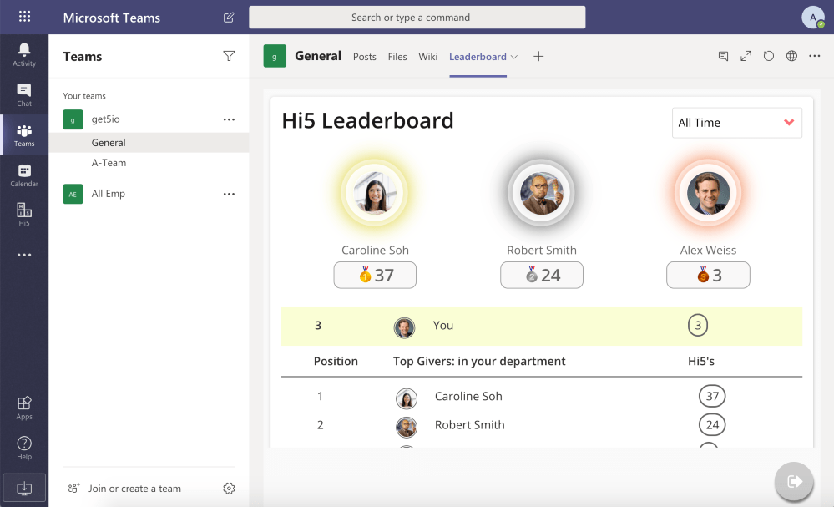The image size is (834, 507).
Task: Expand the tab to full screen
Action: click(746, 56)
